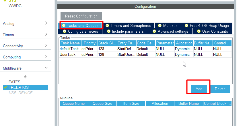Expand the Connectivity category chevron

click(x=46, y=46)
